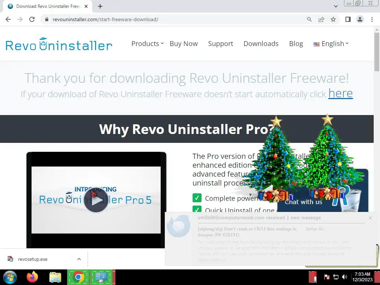Image resolution: width=380 pixels, height=285 pixels.
Task: Click the 'here' download link
Action: [341, 93]
